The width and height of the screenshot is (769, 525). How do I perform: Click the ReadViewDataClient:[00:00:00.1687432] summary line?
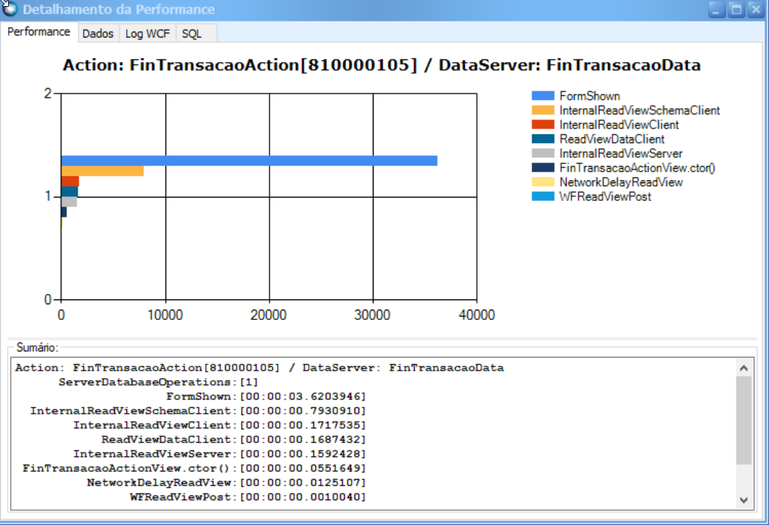(233, 440)
